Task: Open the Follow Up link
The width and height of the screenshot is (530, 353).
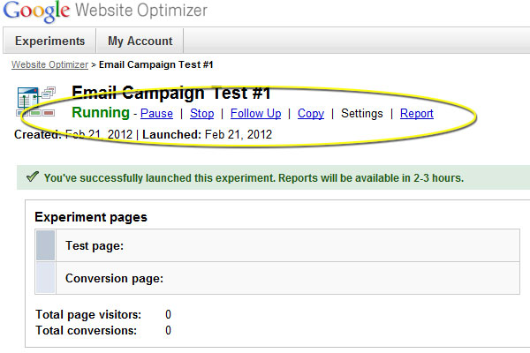Action: (255, 114)
